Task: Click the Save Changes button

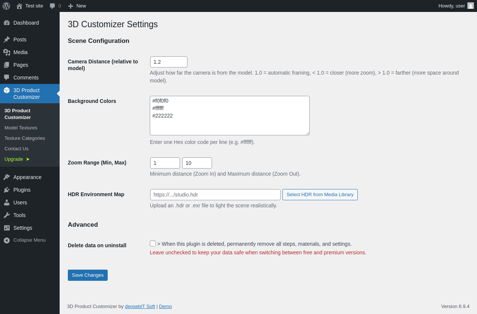Action: pyautogui.click(x=88, y=275)
